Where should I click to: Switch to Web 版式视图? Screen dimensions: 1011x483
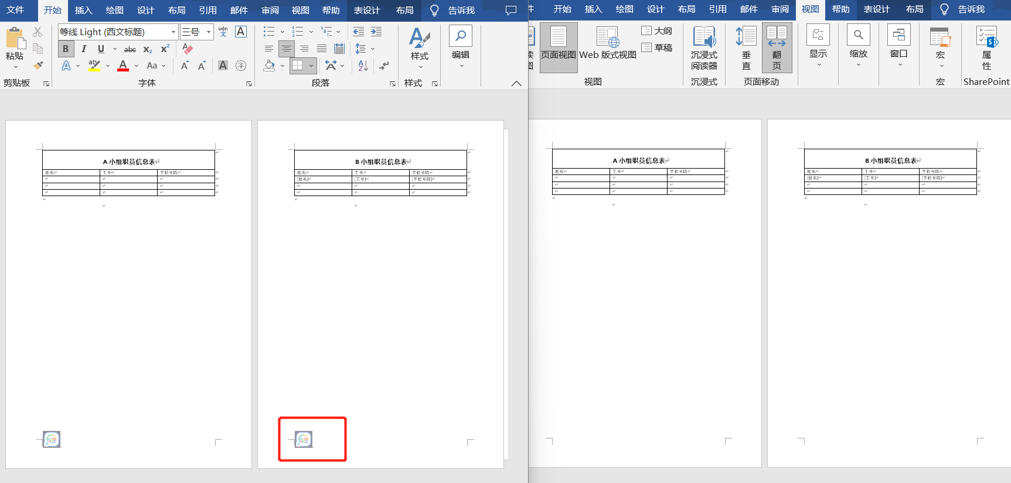[608, 44]
